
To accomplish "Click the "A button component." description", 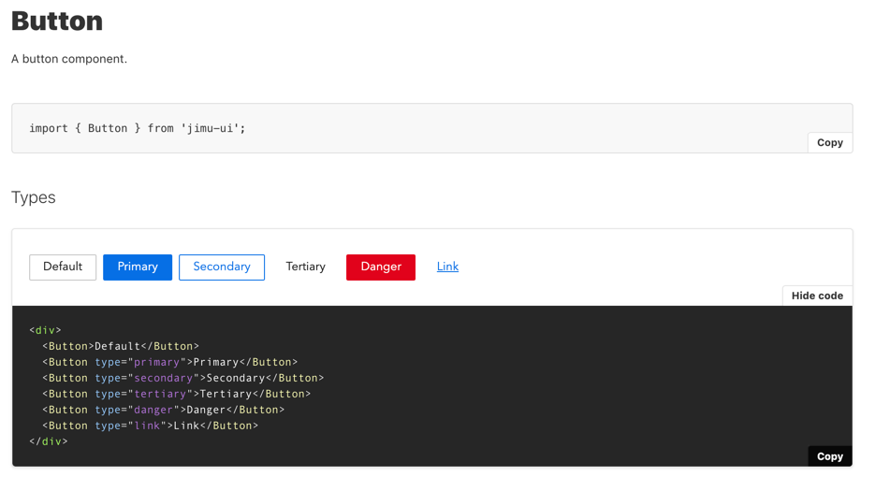I will (69, 59).
